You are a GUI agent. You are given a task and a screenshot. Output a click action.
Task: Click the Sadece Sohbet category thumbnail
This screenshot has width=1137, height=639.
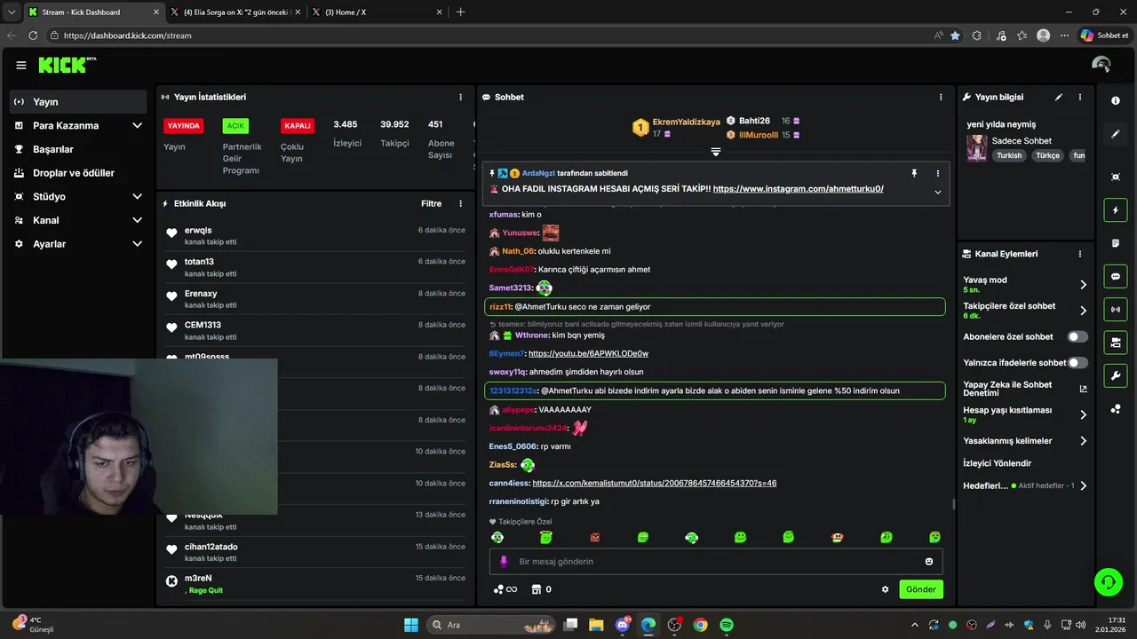coord(977,147)
